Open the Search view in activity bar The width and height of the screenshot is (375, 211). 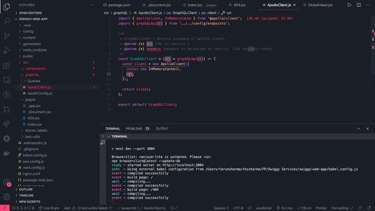coord(6,21)
